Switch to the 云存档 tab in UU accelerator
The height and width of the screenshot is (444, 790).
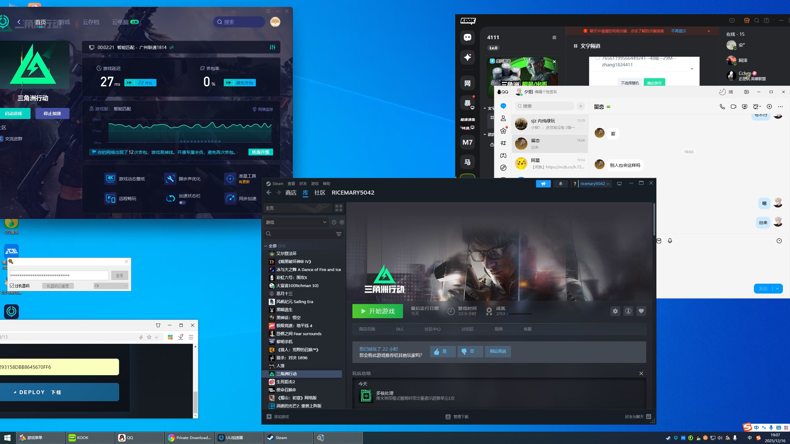pos(91,22)
